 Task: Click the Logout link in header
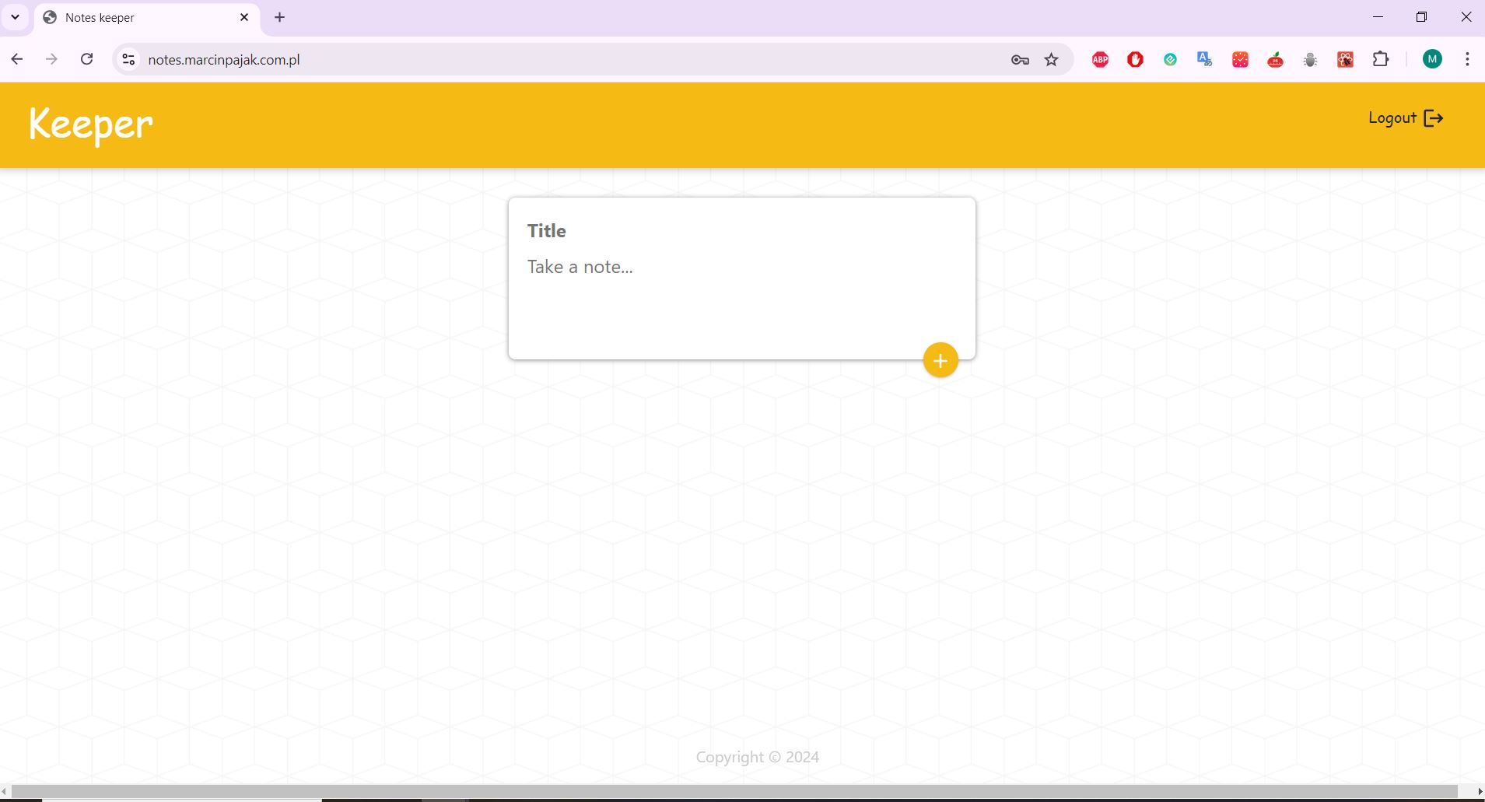pos(1405,118)
